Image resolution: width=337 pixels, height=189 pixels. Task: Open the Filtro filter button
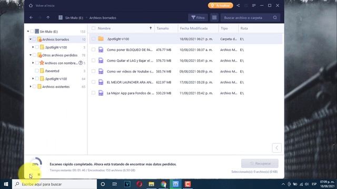click(198, 17)
